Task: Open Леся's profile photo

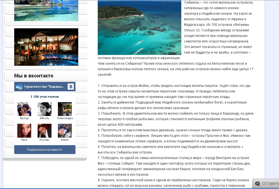Action: tap(24, 131)
